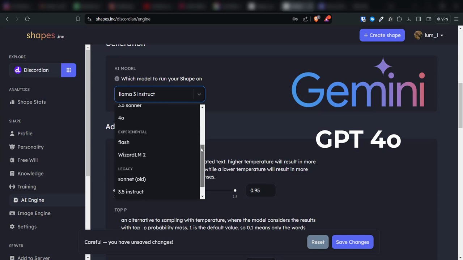Toggle the browser sidebar panel icon
Image resolution: width=463 pixels, height=260 pixels.
pos(419,19)
